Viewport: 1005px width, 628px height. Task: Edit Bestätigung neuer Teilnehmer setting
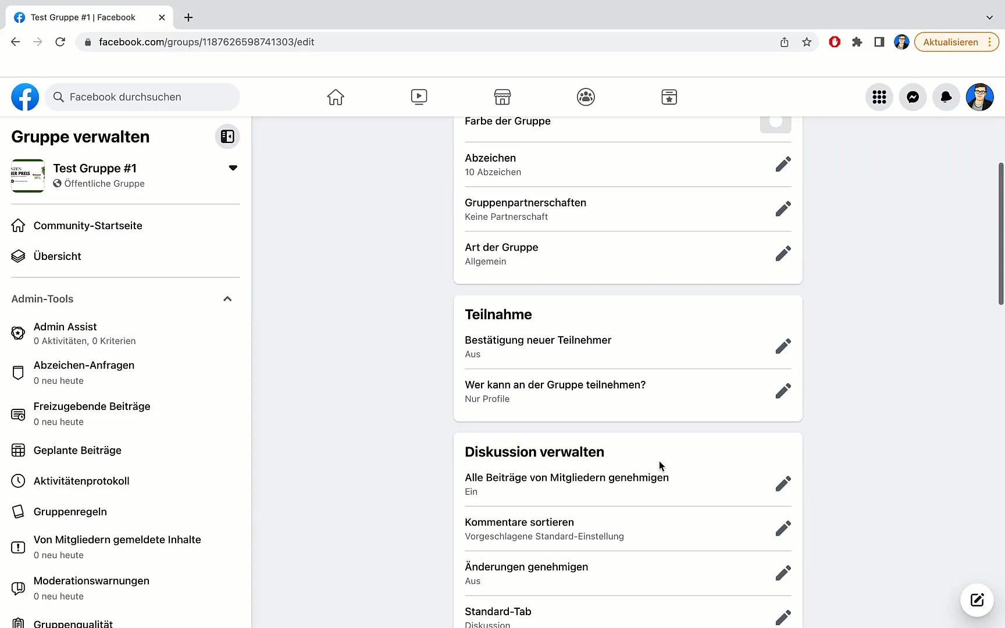click(x=783, y=347)
